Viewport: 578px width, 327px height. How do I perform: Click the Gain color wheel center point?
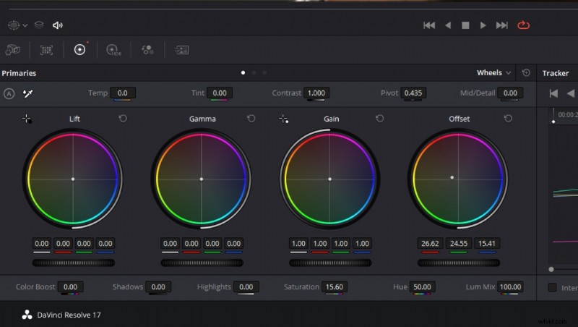pos(330,179)
